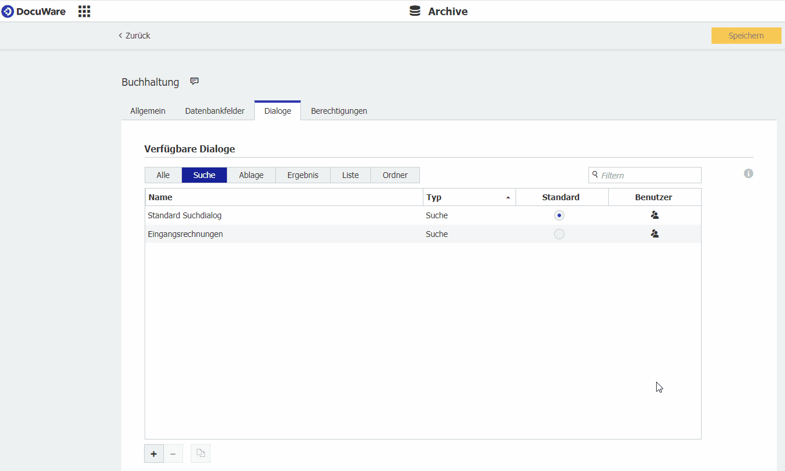Show all dialogs with Alle filter
The image size is (785, 471).
tap(163, 175)
